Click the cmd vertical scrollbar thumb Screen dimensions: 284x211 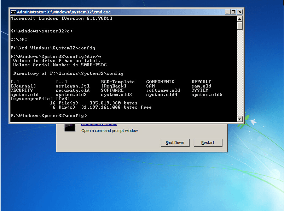point(239,25)
